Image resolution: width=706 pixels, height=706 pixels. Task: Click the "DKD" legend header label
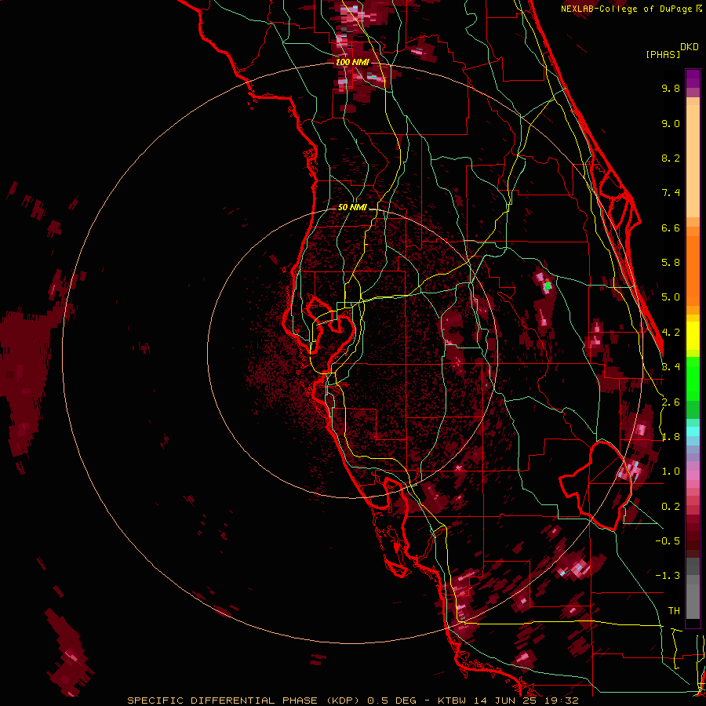pyautogui.click(x=690, y=47)
